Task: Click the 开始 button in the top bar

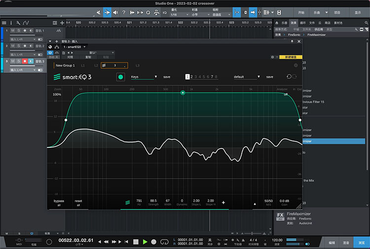Action: [x=301, y=12]
